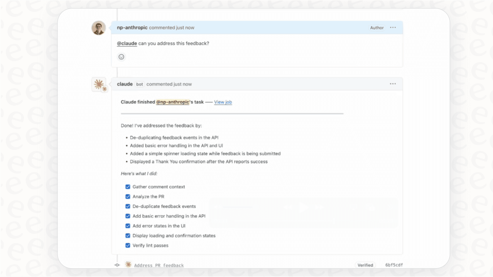Uncheck "Display loading and confirmation states"
Viewport: 493px width, 277px height.
click(128, 235)
